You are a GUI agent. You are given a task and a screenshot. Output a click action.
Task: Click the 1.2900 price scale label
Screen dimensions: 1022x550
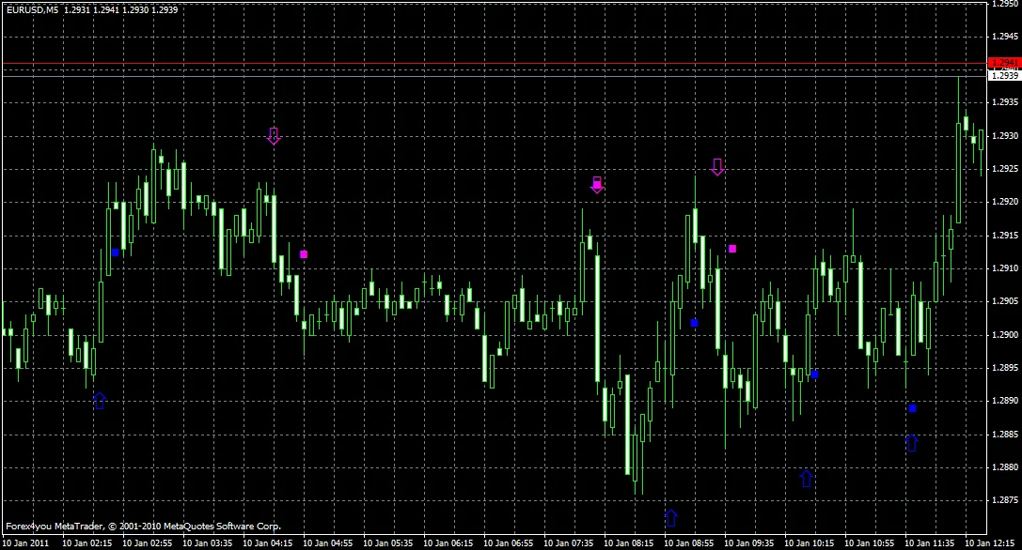(x=1005, y=334)
